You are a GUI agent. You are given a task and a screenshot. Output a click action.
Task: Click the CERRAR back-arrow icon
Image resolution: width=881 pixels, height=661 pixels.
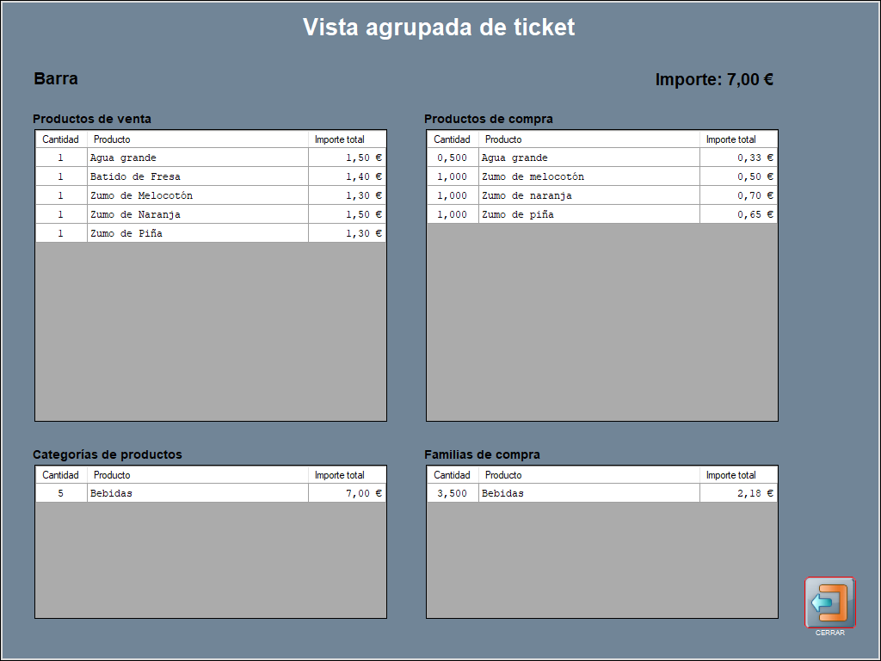click(829, 602)
